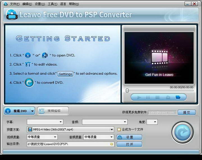Open the 音频质量 audio quality dropdown
The image size is (202, 160).
point(98,137)
